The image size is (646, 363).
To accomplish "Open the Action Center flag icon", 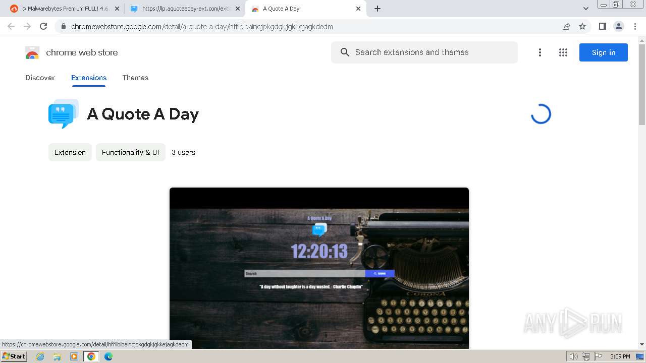I will (598, 356).
